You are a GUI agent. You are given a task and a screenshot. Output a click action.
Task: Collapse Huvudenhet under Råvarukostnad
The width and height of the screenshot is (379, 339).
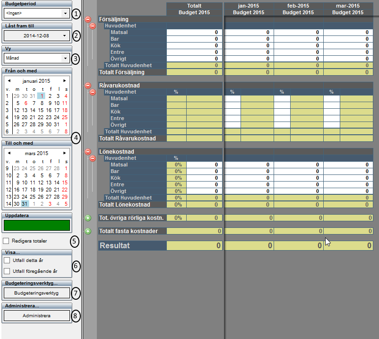tap(93, 92)
